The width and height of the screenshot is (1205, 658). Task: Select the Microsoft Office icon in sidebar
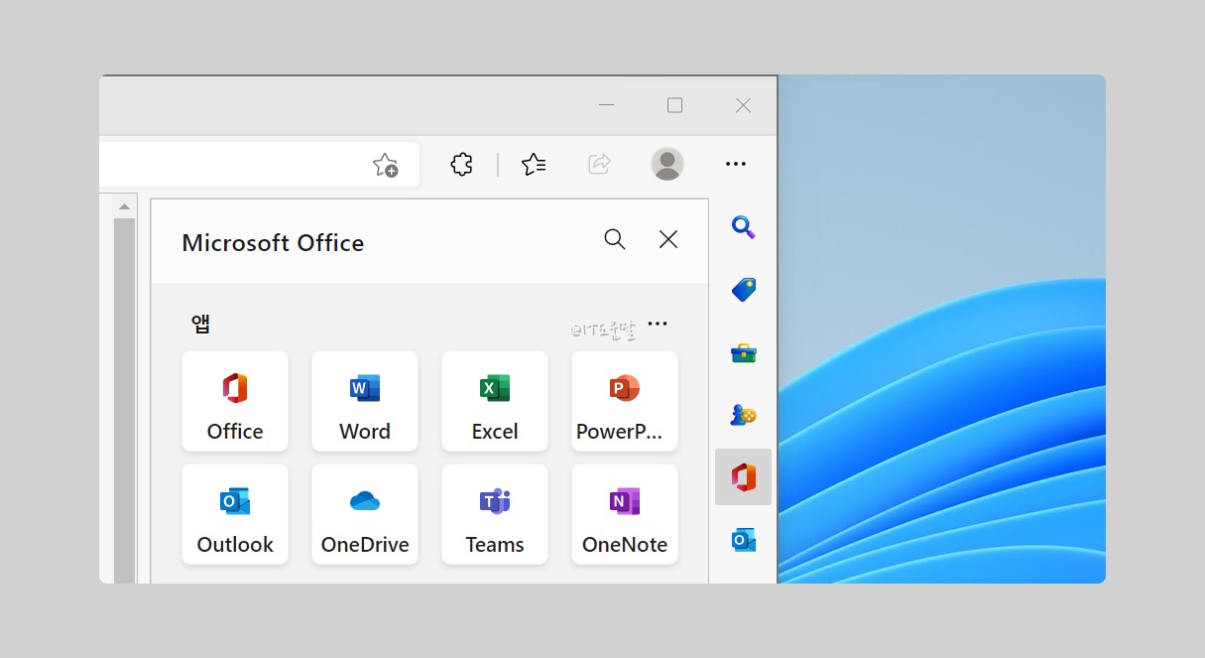pyautogui.click(x=743, y=476)
